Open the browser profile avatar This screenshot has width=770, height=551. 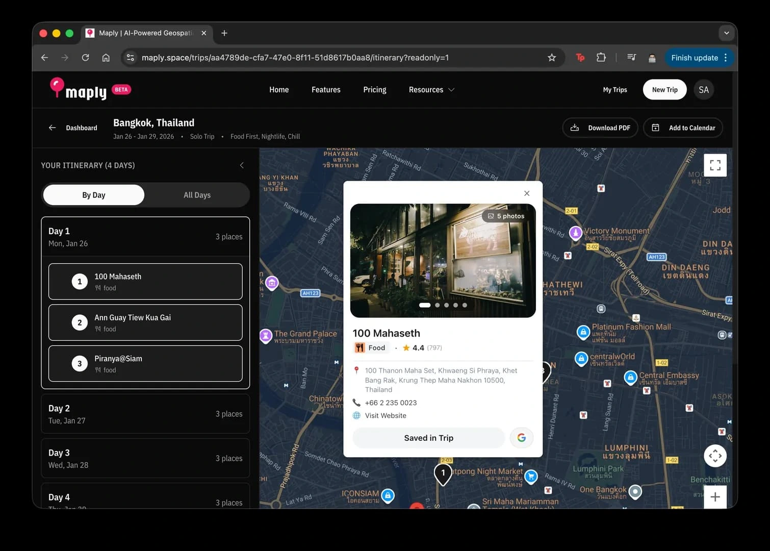[652, 58]
